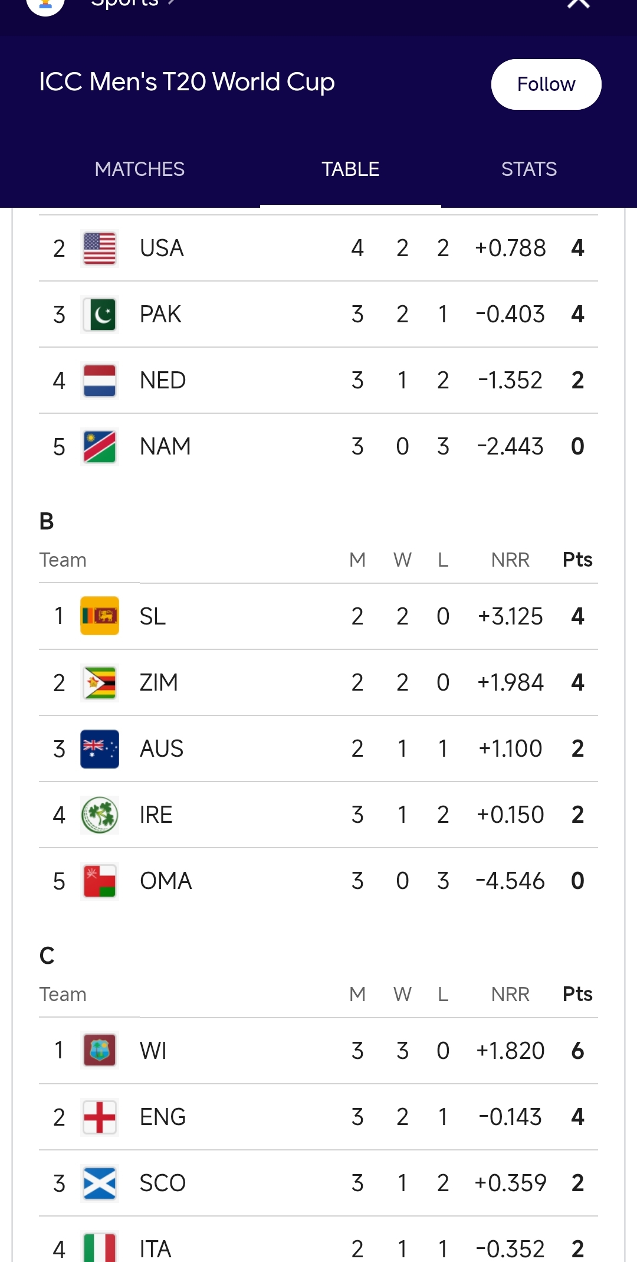Tap the Pakistan flag icon
Image resolution: width=637 pixels, height=1262 pixels.
click(x=100, y=315)
